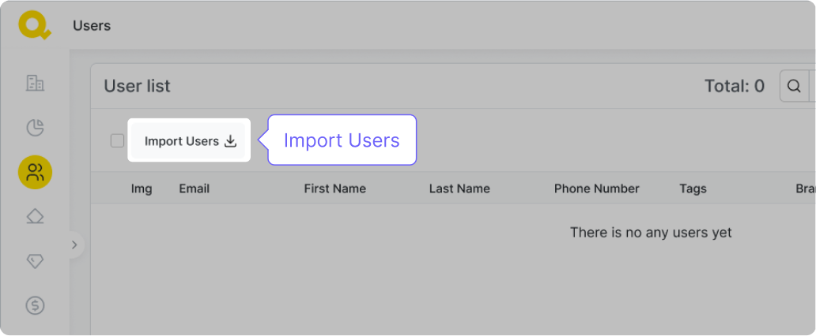Click the Last Name column header
Image resolution: width=816 pixels, height=336 pixels.
coord(459,189)
